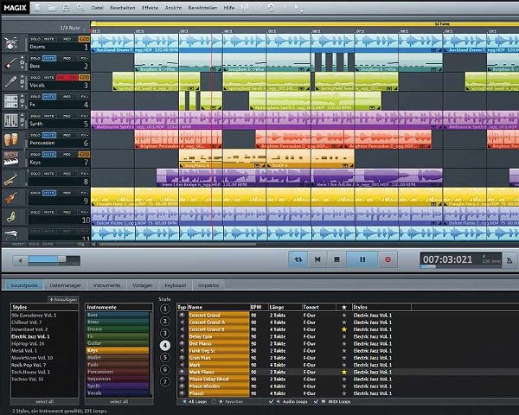Open a project with the folder icon

click(x=52, y=7)
